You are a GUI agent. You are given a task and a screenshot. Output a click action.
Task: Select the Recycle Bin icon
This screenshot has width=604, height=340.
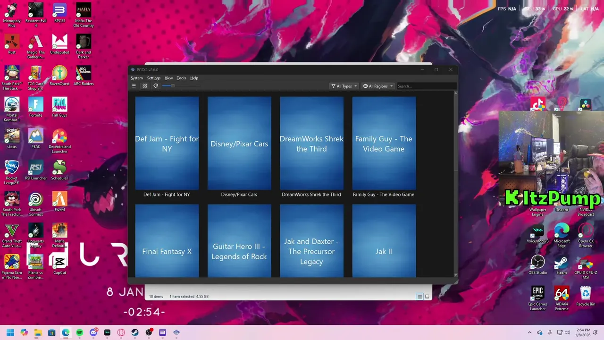(586, 296)
